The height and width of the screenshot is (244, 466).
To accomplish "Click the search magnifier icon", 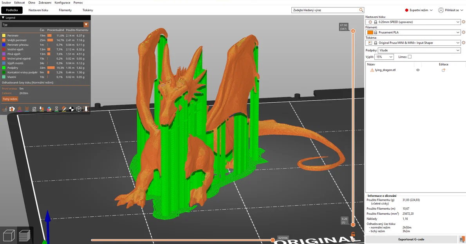I will 361,10.
